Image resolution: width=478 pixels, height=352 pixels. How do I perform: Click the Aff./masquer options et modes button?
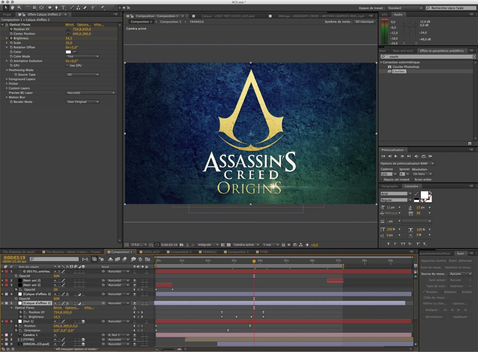point(76,349)
